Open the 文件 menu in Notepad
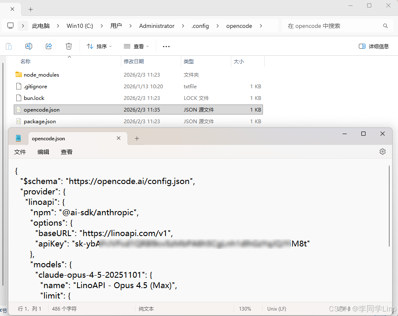The height and width of the screenshot is (316, 398). click(20, 152)
